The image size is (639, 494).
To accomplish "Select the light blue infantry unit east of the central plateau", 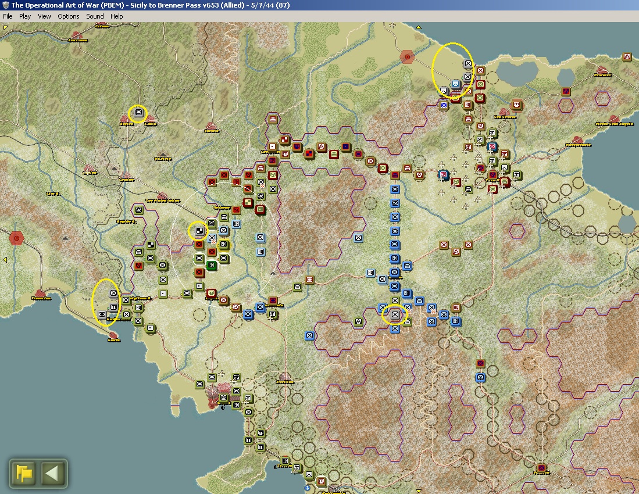I will 358,238.
